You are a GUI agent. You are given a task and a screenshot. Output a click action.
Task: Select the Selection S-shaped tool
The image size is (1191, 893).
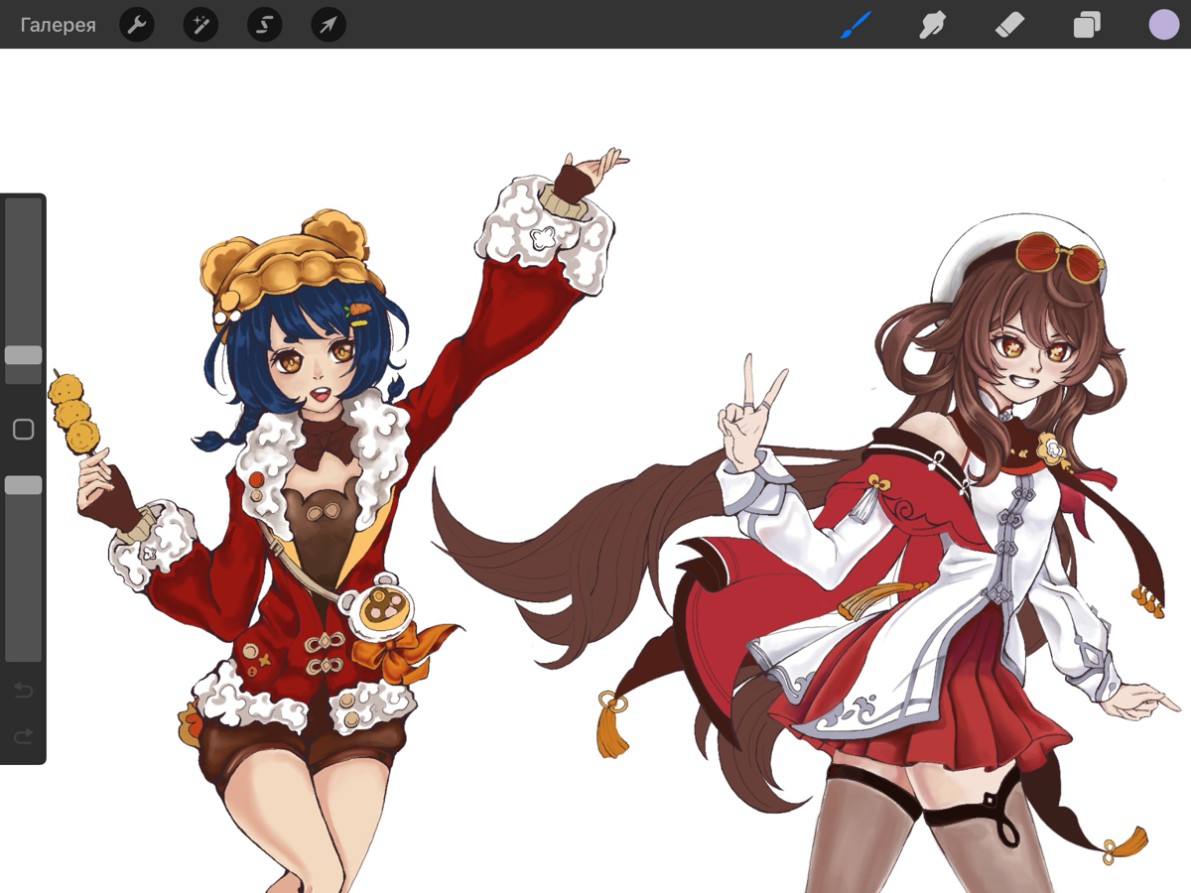tap(264, 25)
